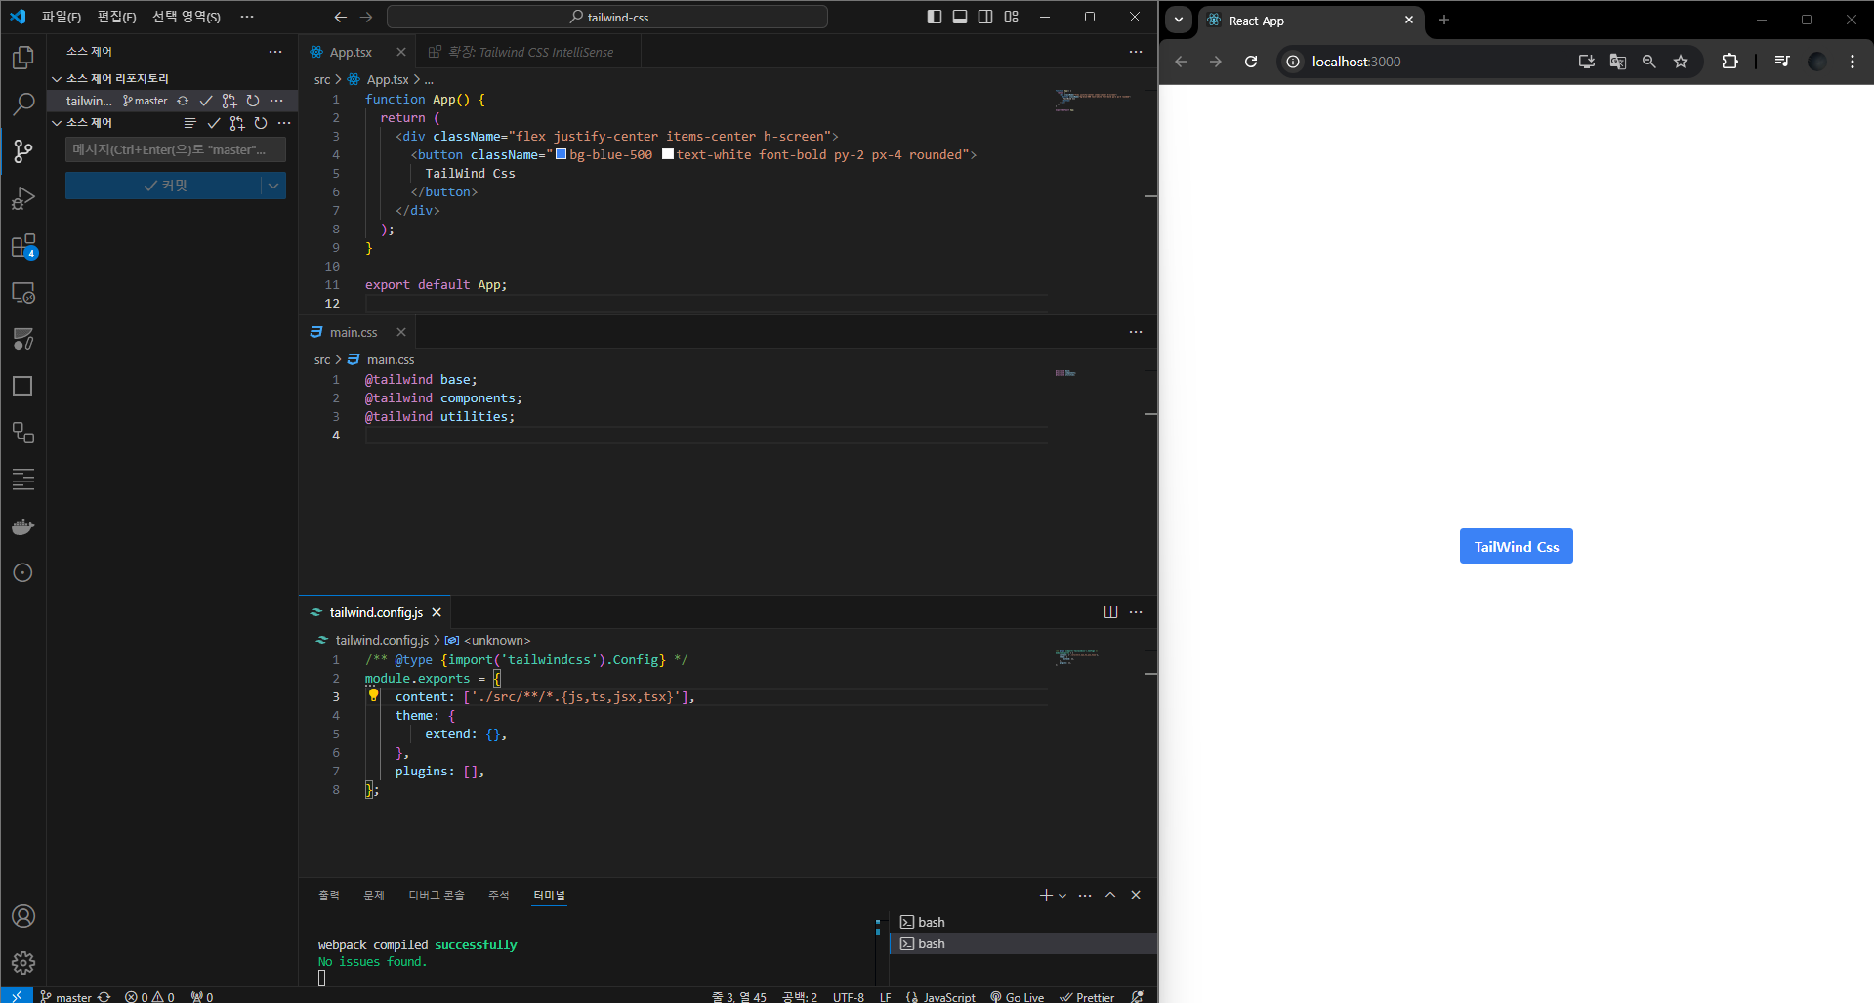This screenshot has width=1874, height=1003.
Task: Open Chrome translate page icon
Action: click(1618, 62)
